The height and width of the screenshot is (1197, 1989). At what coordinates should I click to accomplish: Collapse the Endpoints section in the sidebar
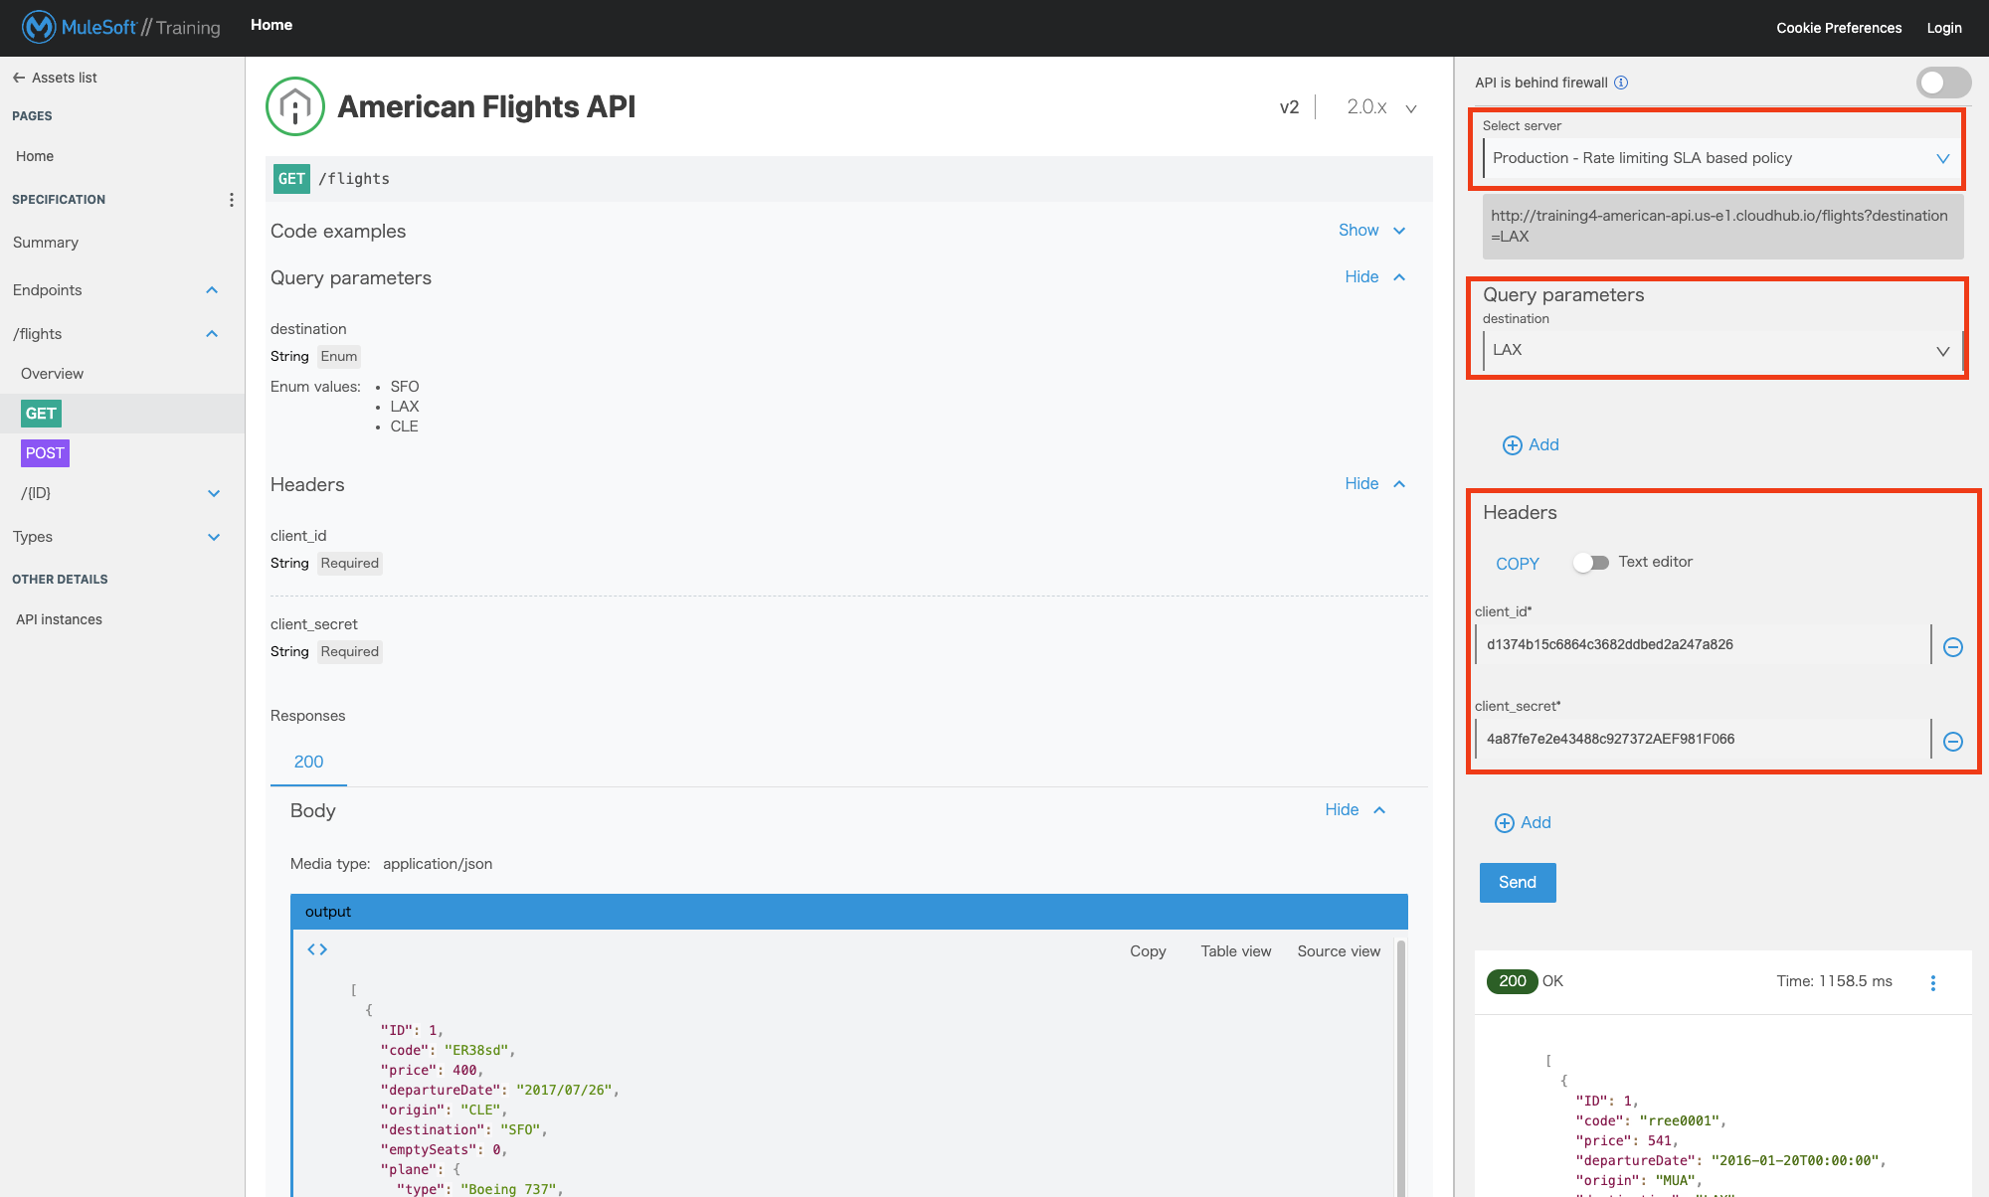click(212, 289)
